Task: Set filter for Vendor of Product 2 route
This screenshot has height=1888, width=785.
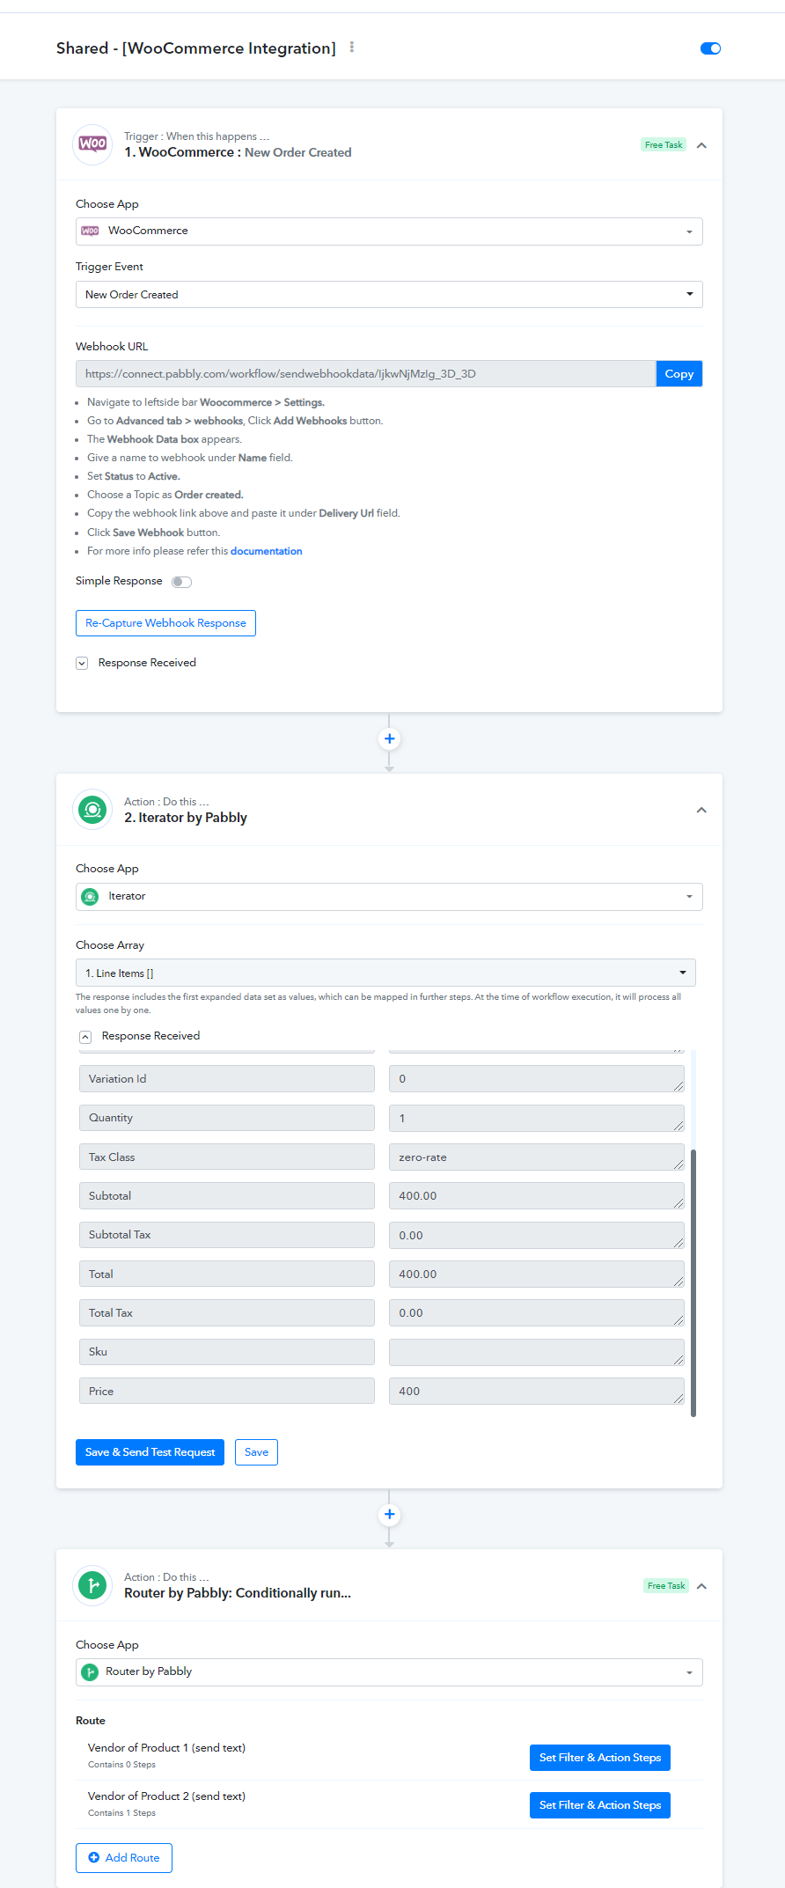Action: coord(600,1805)
